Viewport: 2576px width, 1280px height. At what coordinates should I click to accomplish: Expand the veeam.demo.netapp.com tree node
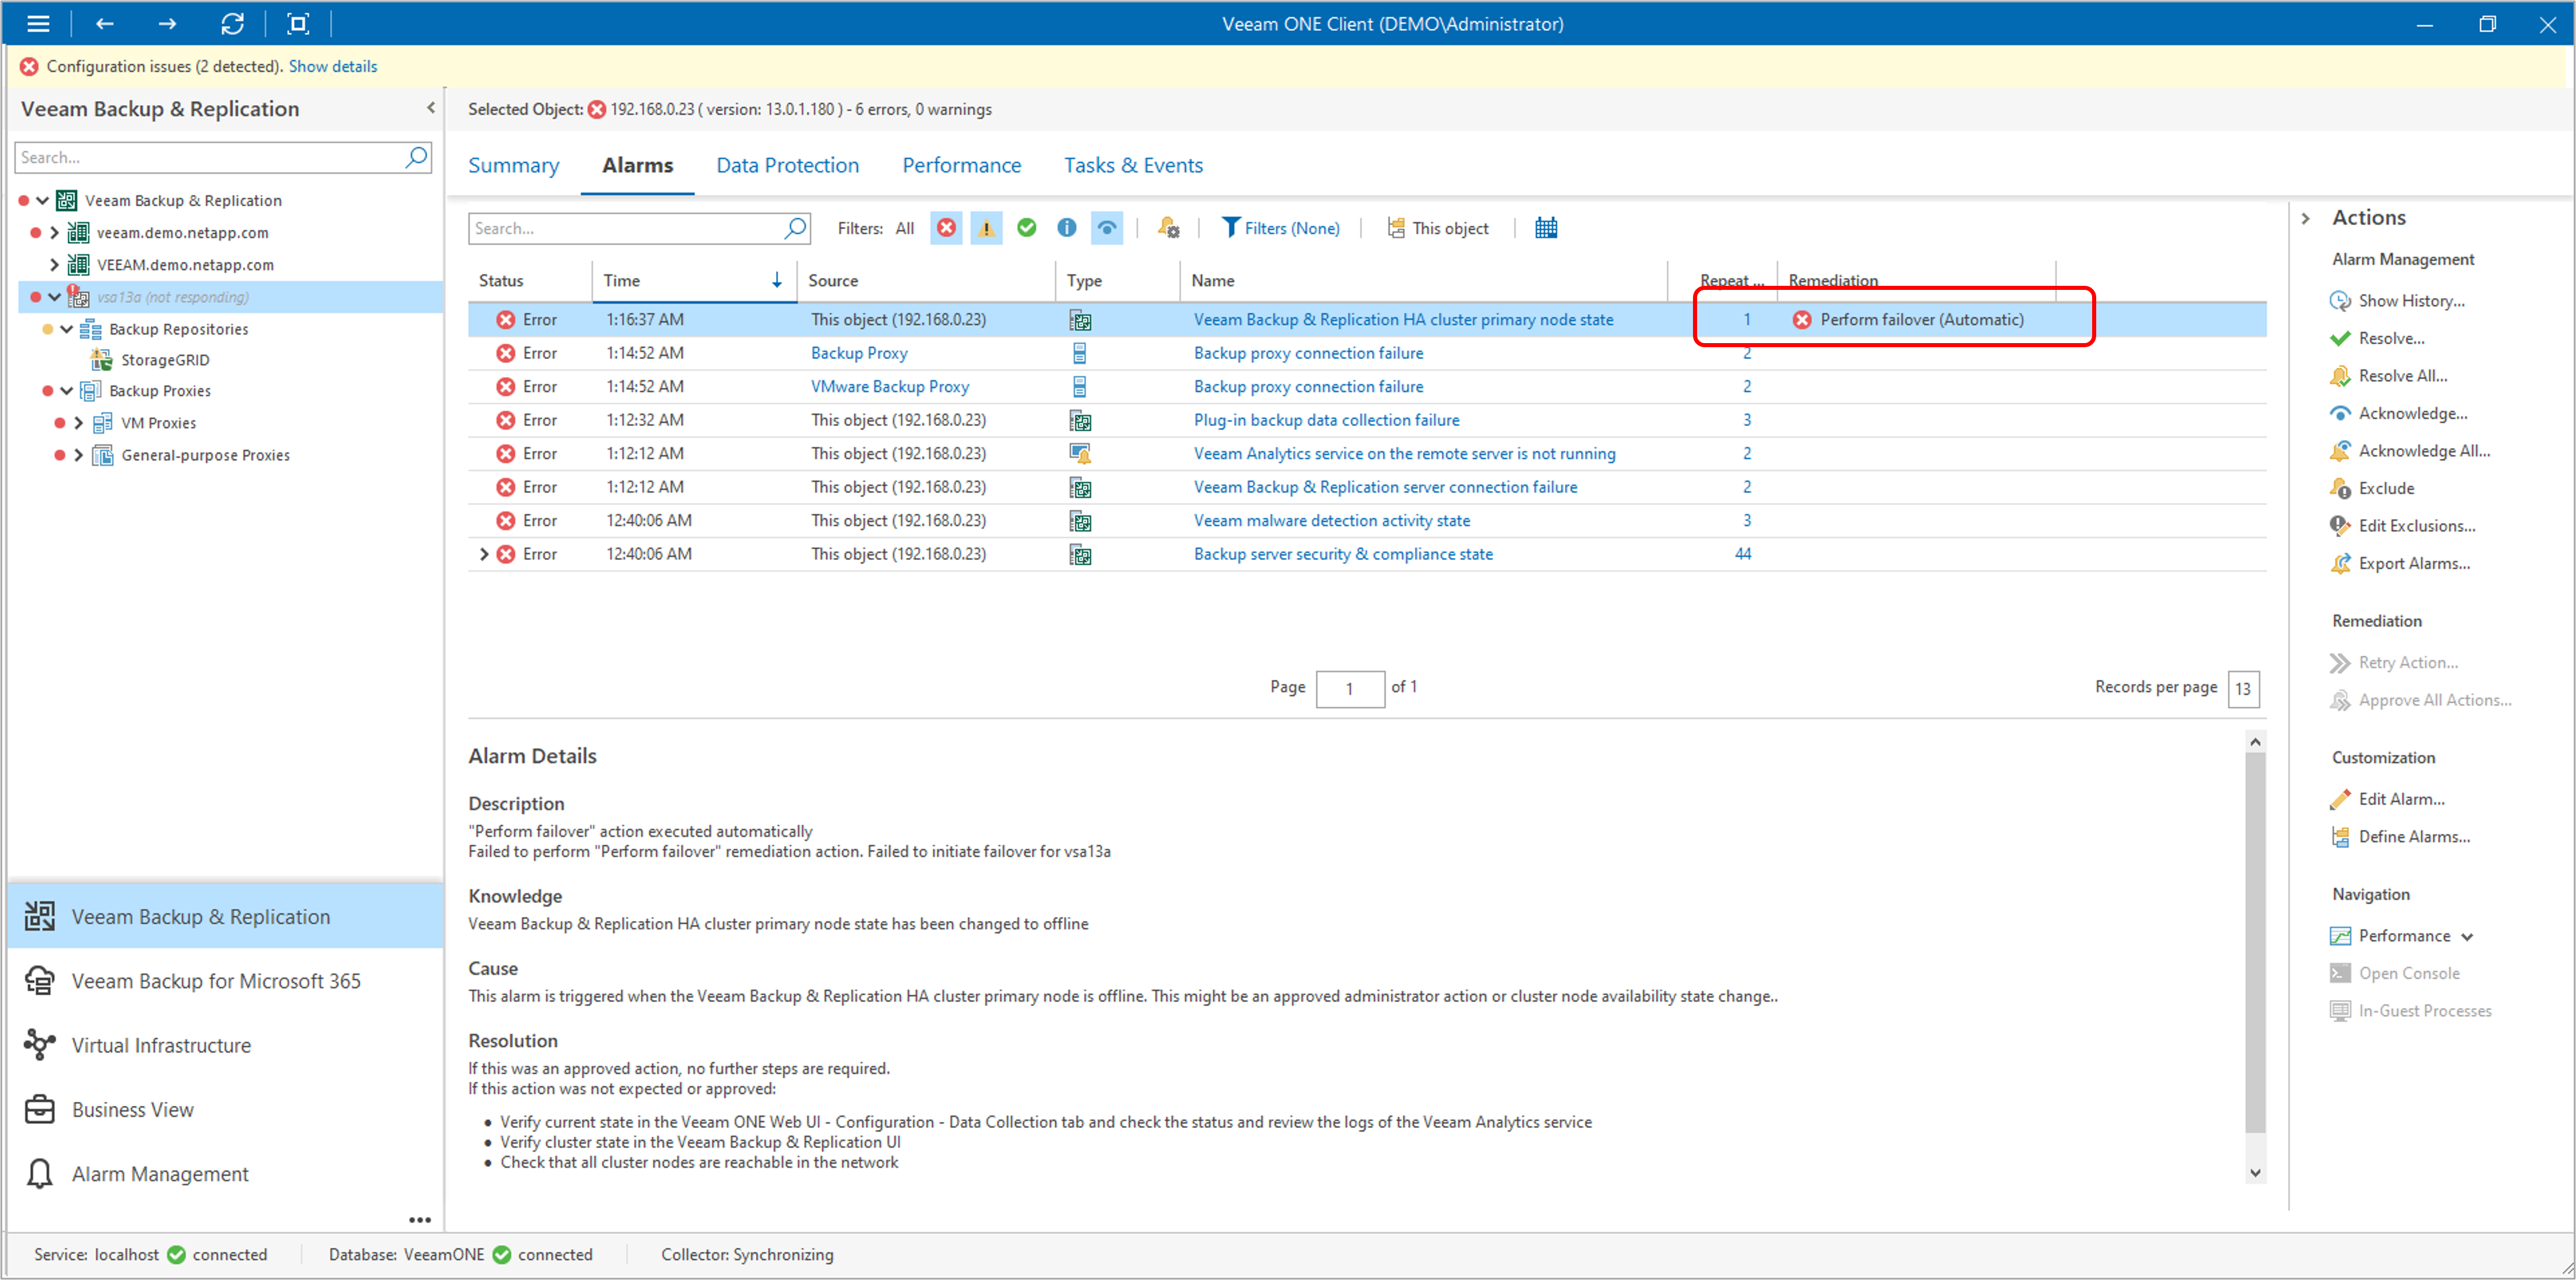[x=55, y=233]
